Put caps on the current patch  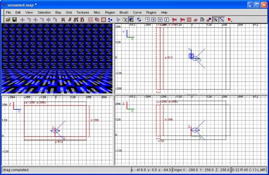click(x=208, y=20)
